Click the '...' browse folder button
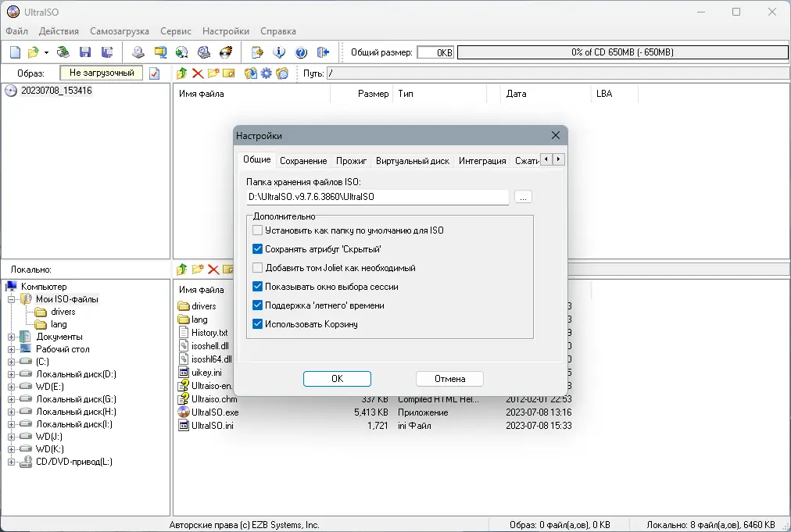 (x=523, y=197)
